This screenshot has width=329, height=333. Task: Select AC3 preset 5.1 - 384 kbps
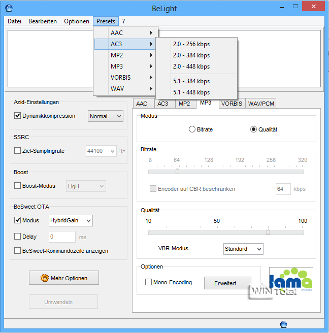(196, 81)
